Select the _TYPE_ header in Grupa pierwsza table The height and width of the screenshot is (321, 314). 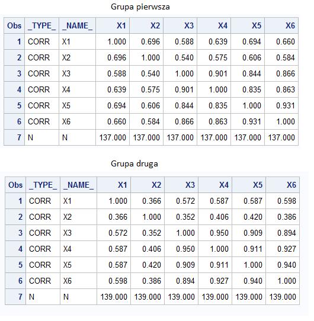click(x=42, y=26)
